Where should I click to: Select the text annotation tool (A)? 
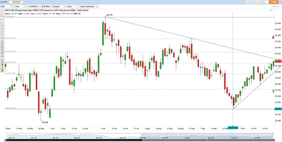[x=2, y=58]
